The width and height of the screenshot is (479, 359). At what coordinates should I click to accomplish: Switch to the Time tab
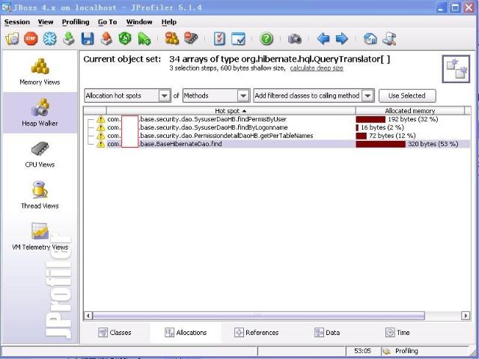tap(397, 333)
